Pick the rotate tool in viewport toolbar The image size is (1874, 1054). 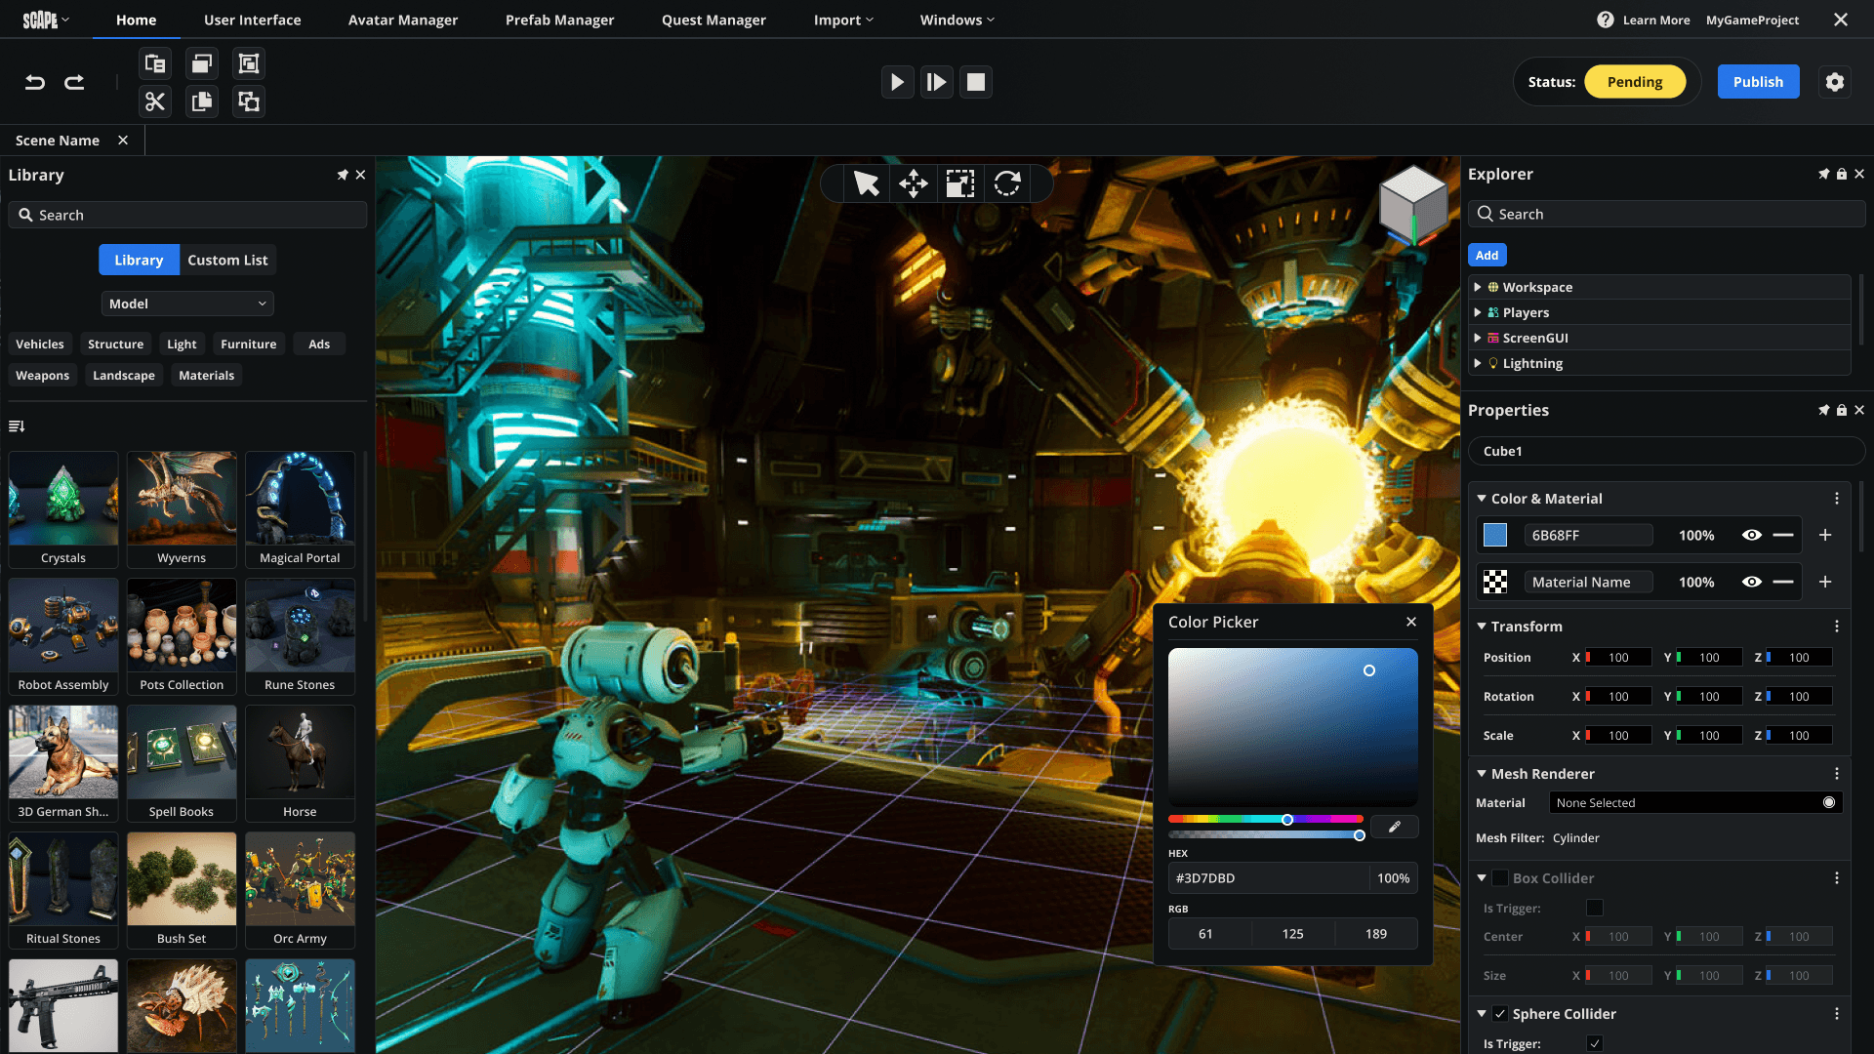[x=1007, y=183]
